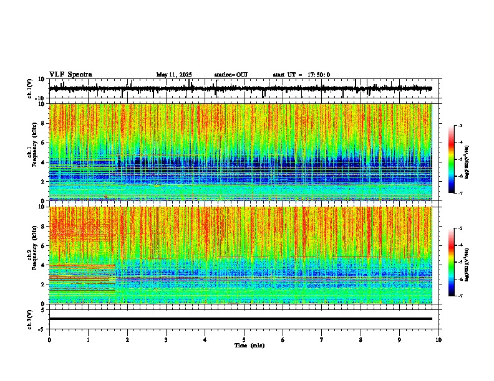This screenshot has height=381, width=494.
Task: Click the "5" tick on ch.3(V) axis
Action: coord(43,310)
